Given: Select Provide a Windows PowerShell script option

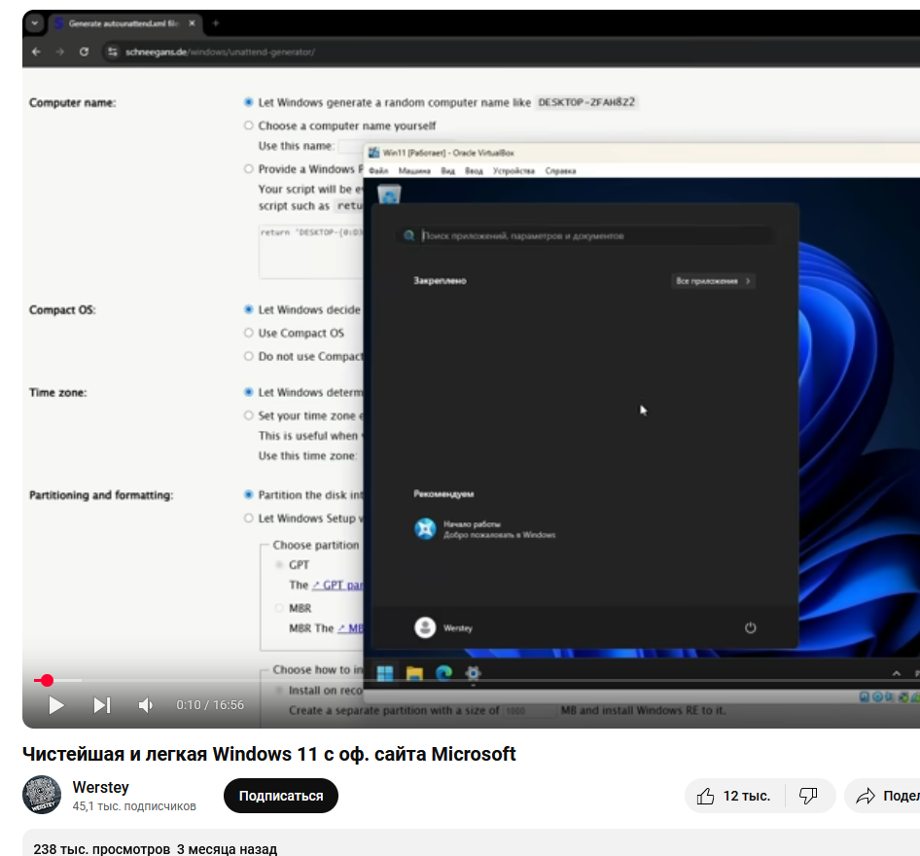Looking at the screenshot, I should (x=248, y=169).
